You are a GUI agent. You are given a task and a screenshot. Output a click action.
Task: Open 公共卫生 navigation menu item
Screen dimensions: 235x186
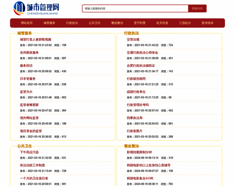coord(95,23)
